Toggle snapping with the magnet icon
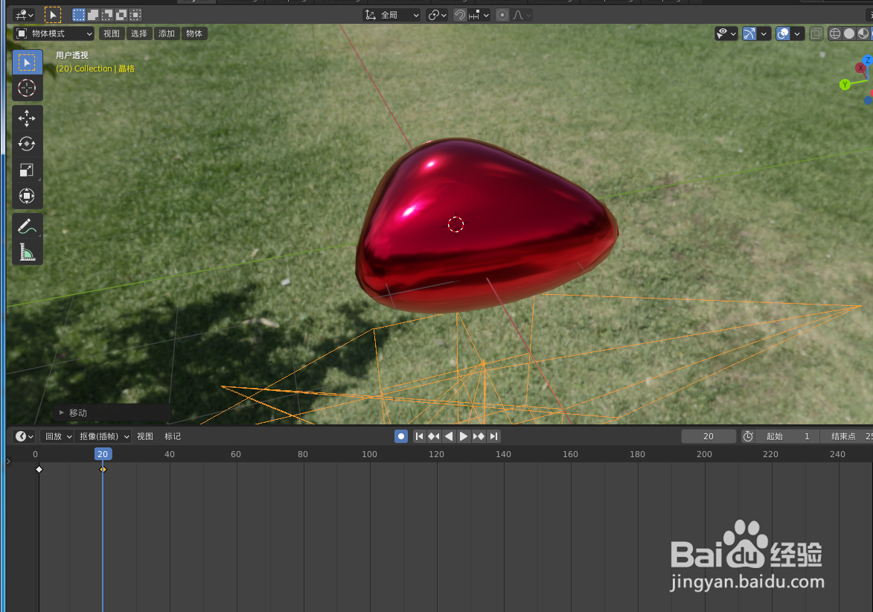 tap(459, 14)
